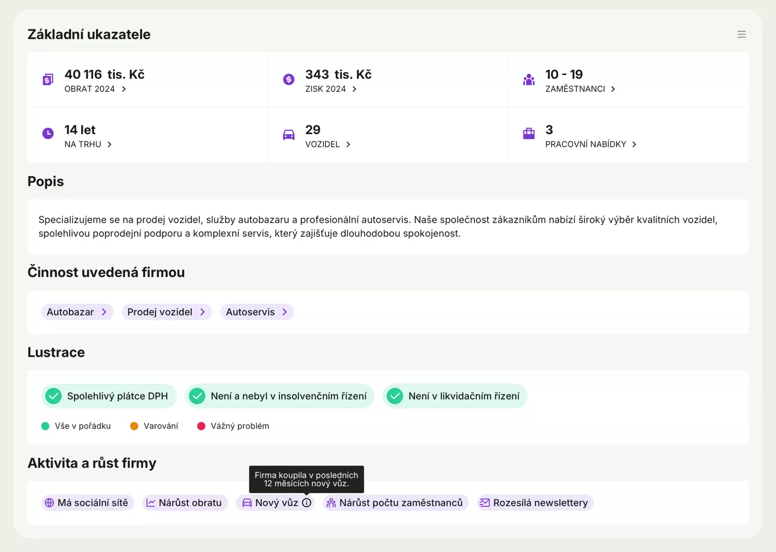
Task: Expand the ZISK 2024 chevron
Action: 355,89
